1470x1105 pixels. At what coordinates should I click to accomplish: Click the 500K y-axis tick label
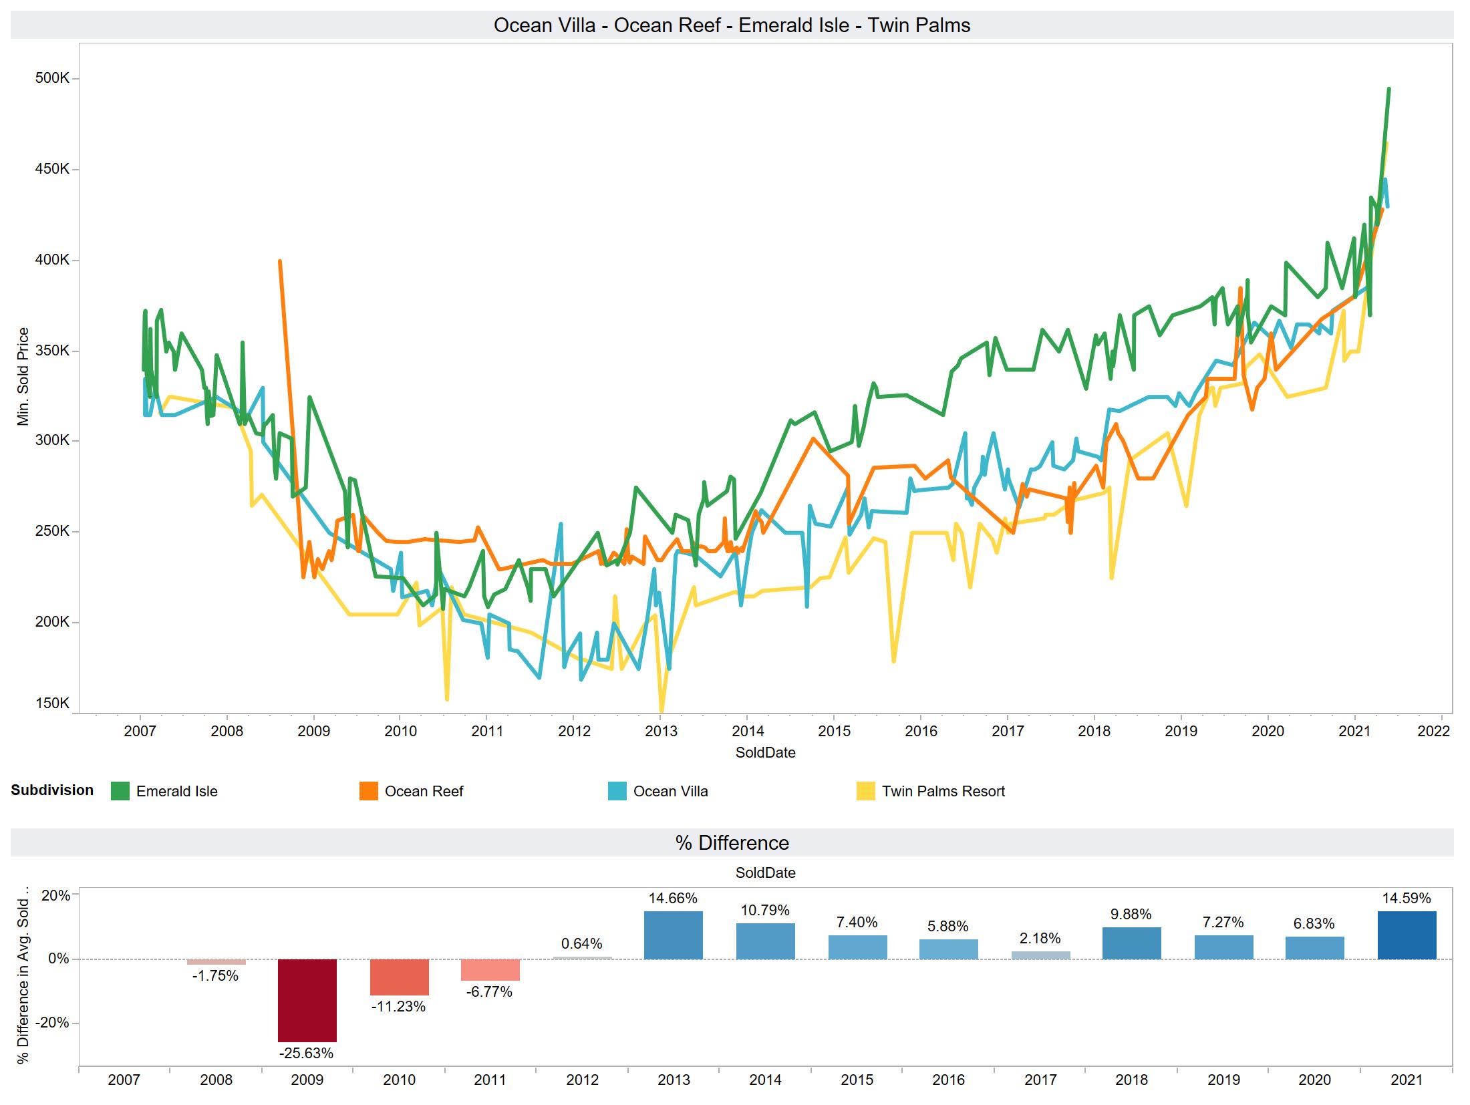pyautogui.click(x=52, y=78)
